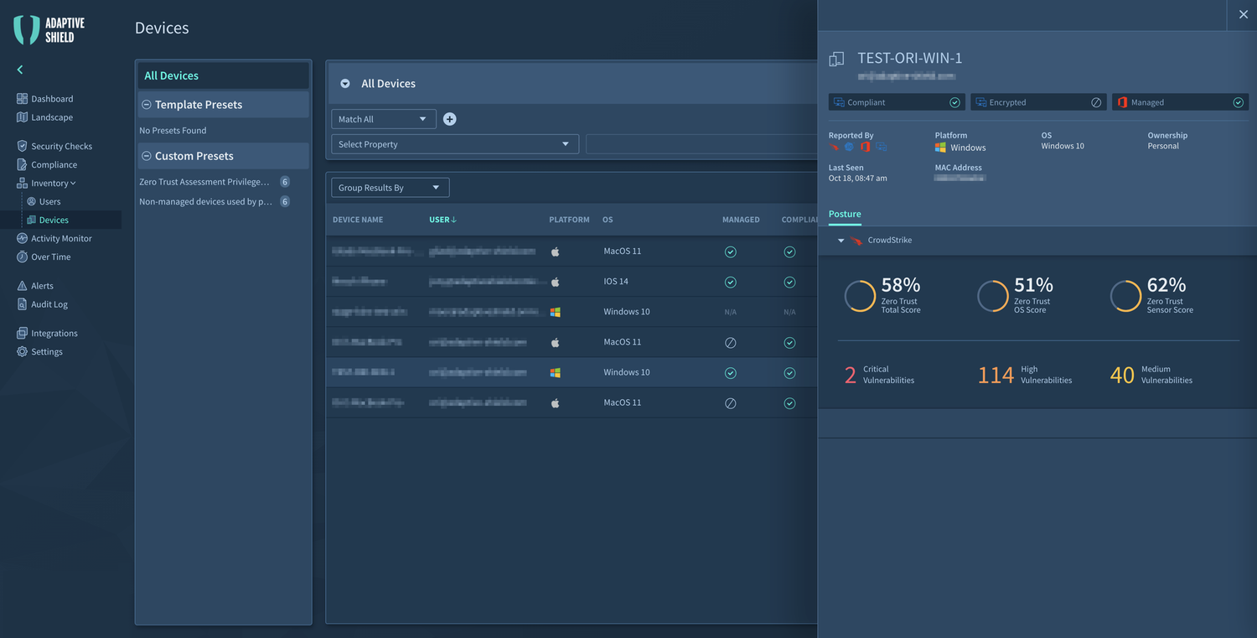This screenshot has height=638, width=1257.
Task: Click the monitor icon in the Encrypted badge
Action: tap(980, 102)
